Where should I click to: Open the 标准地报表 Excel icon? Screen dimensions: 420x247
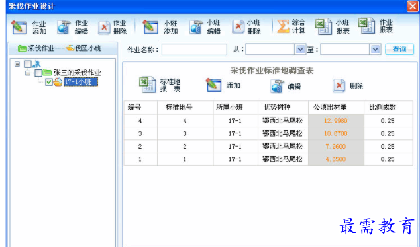(148, 85)
